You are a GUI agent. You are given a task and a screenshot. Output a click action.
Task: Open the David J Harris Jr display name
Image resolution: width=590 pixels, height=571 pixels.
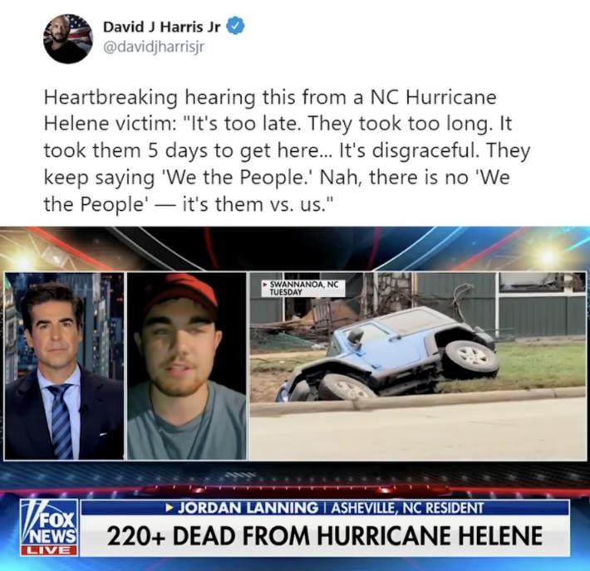point(162,27)
